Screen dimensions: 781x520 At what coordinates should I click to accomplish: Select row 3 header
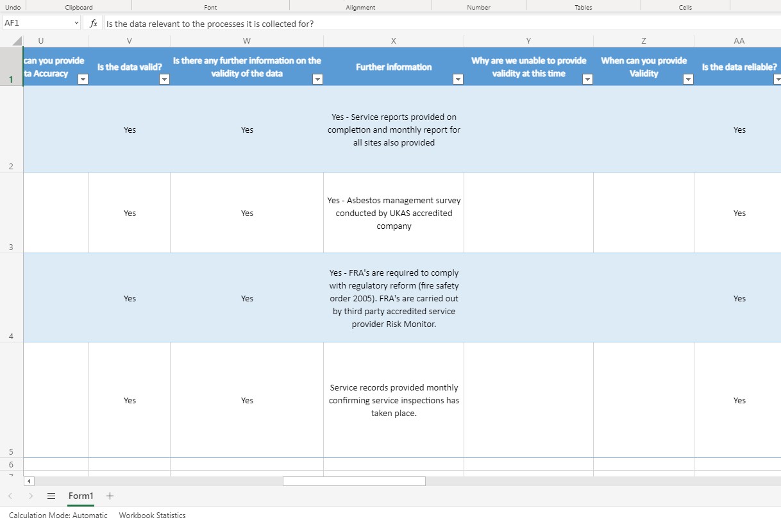pyautogui.click(x=11, y=213)
